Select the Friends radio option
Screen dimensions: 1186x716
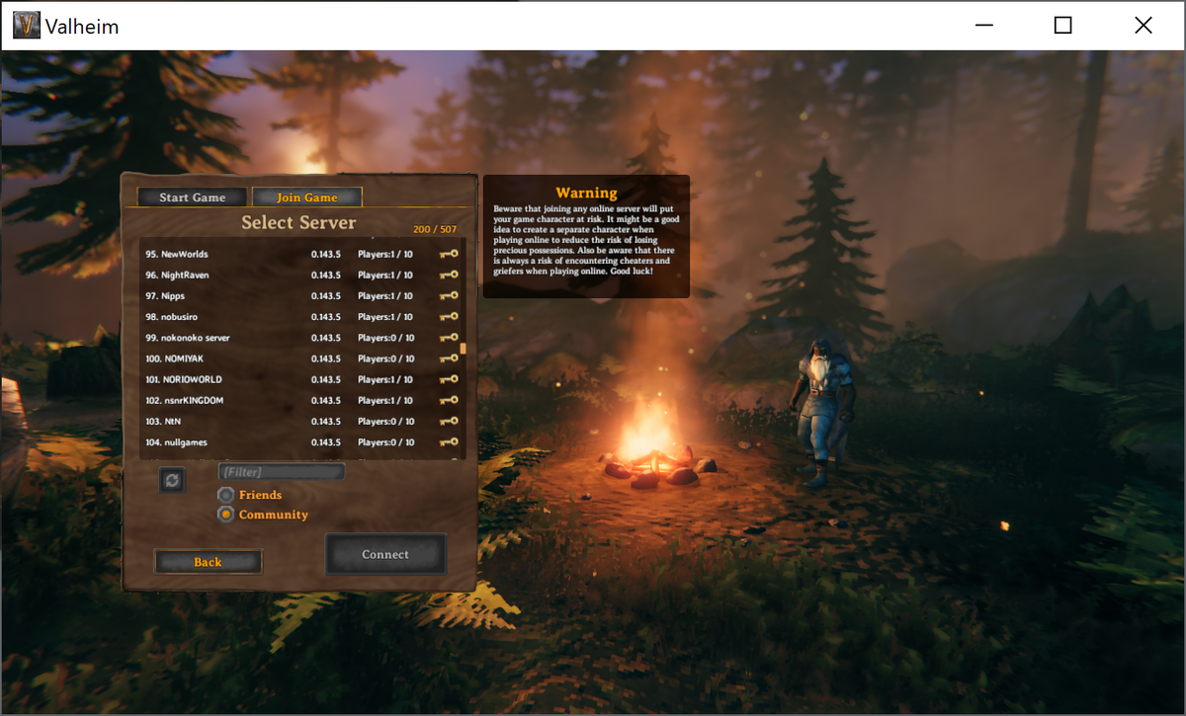pyautogui.click(x=226, y=495)
